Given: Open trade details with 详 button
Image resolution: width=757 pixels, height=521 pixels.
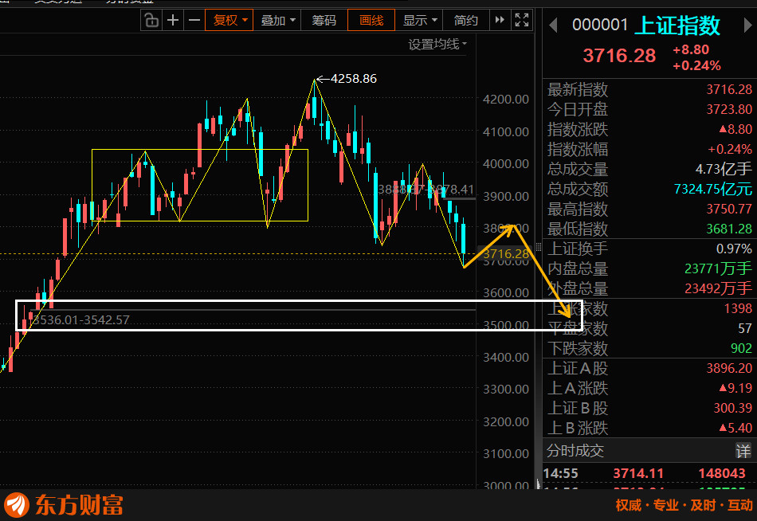Looking at the screenshot, I should tap(743, 451).
